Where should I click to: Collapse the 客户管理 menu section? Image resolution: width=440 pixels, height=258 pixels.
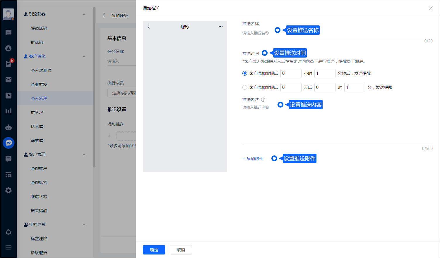[x=84, y=154]
